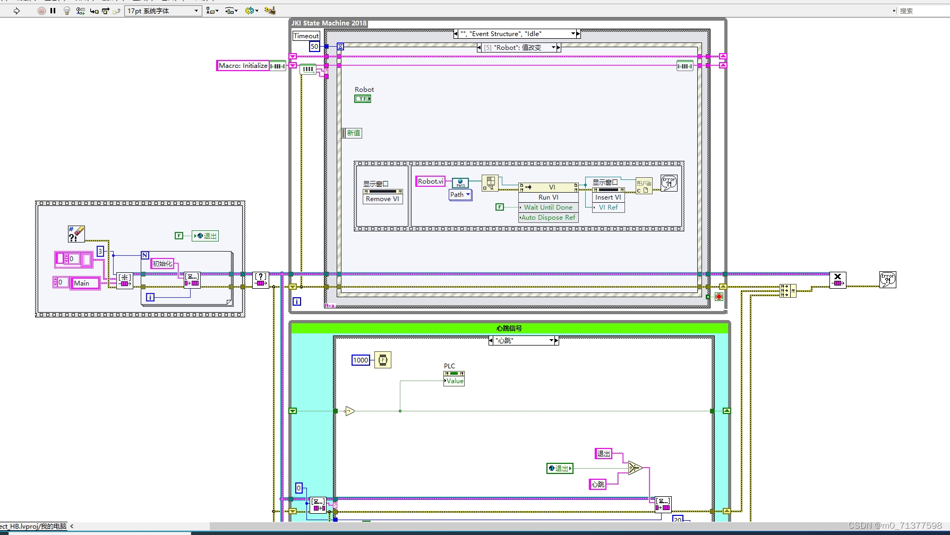This screenshot has height=535, width=950.
Task: Click the Obtain Queue icon
Action: (x=125, y=280)
